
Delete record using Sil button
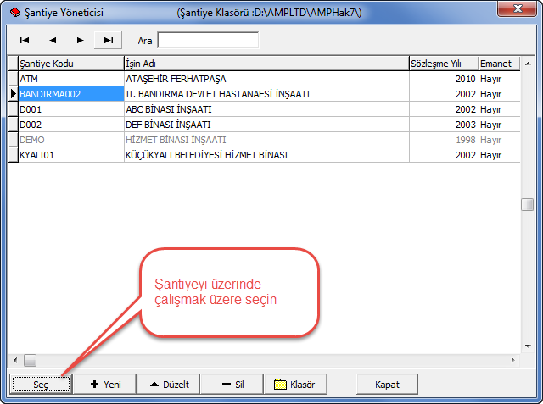click(232, 384)
